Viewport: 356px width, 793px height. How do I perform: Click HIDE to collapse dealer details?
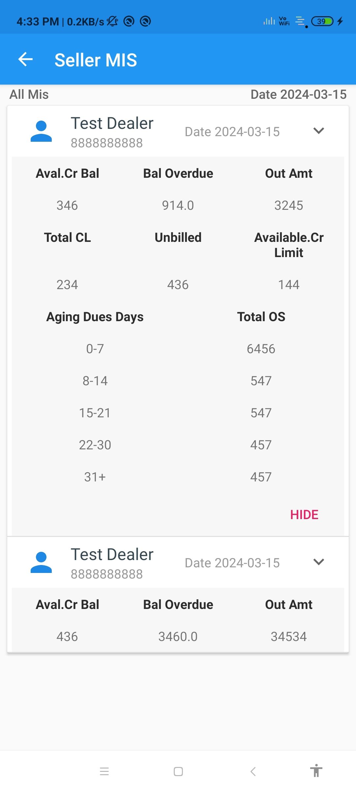pos(304,515)
